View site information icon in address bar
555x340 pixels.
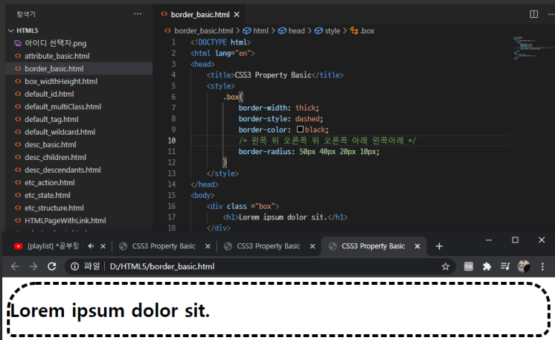[75, 266]
